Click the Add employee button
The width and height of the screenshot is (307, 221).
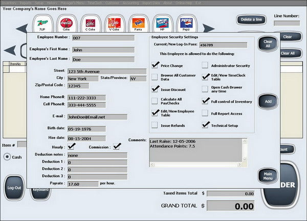click(268, 101)
